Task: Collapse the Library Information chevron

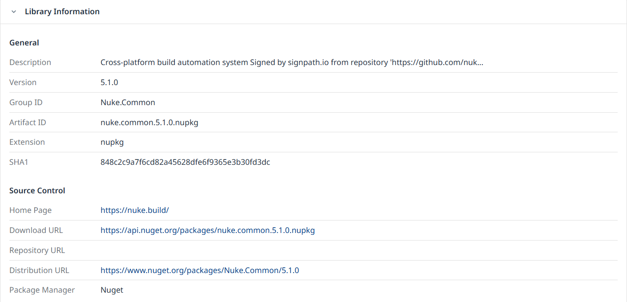Action: pyautogui.click(x=14, y=12)
